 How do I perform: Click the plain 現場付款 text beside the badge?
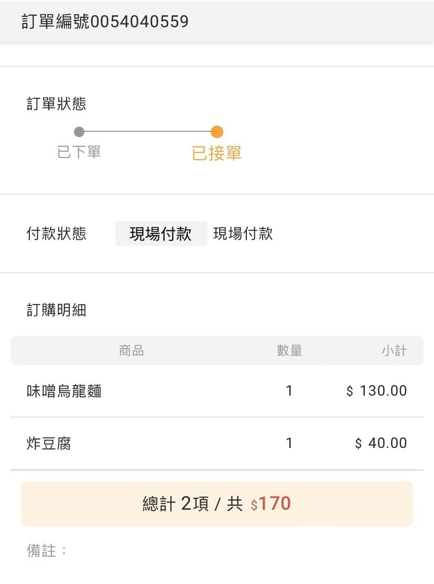(243, 233)
